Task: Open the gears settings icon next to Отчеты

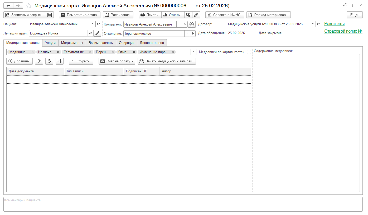Action: tap(188, 15)
